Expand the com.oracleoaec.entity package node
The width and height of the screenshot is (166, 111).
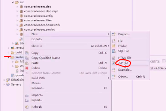click(17, 16)
